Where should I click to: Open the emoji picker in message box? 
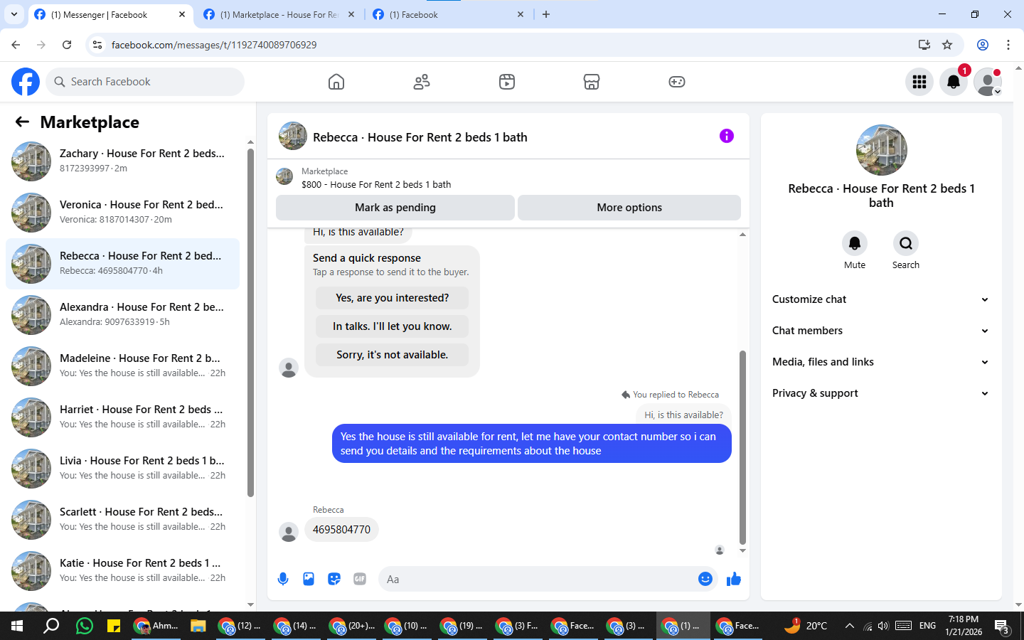click(x=705, y=579)
